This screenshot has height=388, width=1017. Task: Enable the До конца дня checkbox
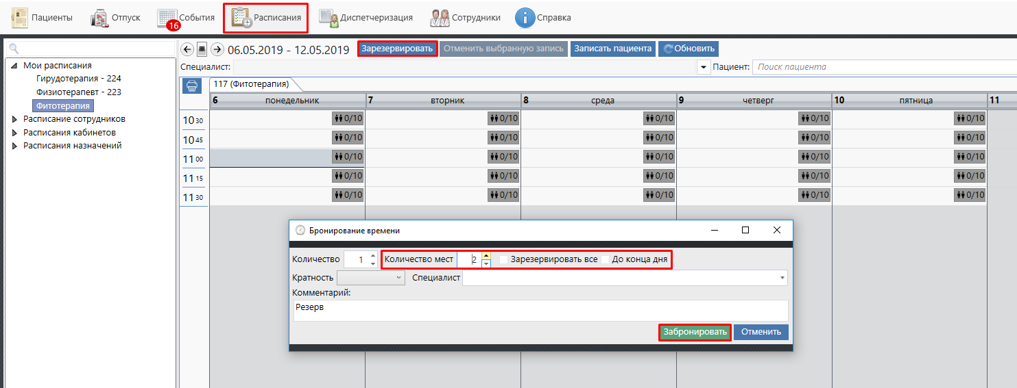(606, 260)
